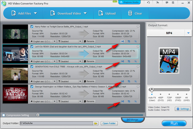Image resolution: width=193 pixels, height=129 pixels.
Task: Open the clip tool for the Let It Go REMIX video
Action: point(122,61)
